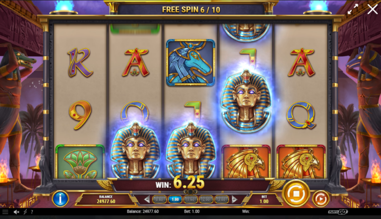Toggle fullscreen with the arrows icon

pos(353,9)
